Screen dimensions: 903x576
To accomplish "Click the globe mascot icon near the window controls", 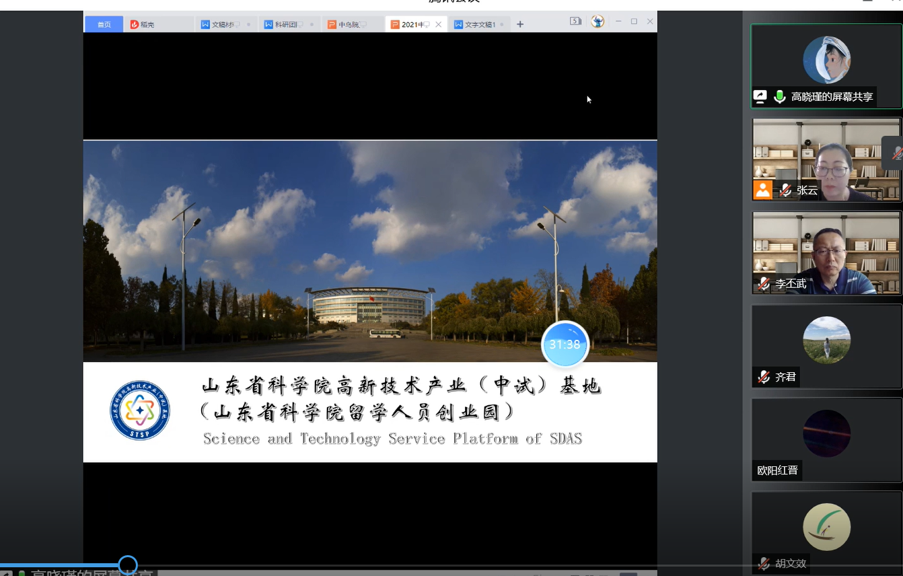I will coord(598,22).
